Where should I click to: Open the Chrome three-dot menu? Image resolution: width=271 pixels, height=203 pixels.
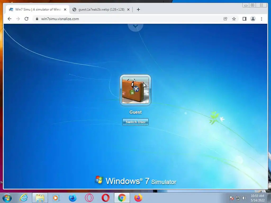pyautogui.click(x=261, y=19)
